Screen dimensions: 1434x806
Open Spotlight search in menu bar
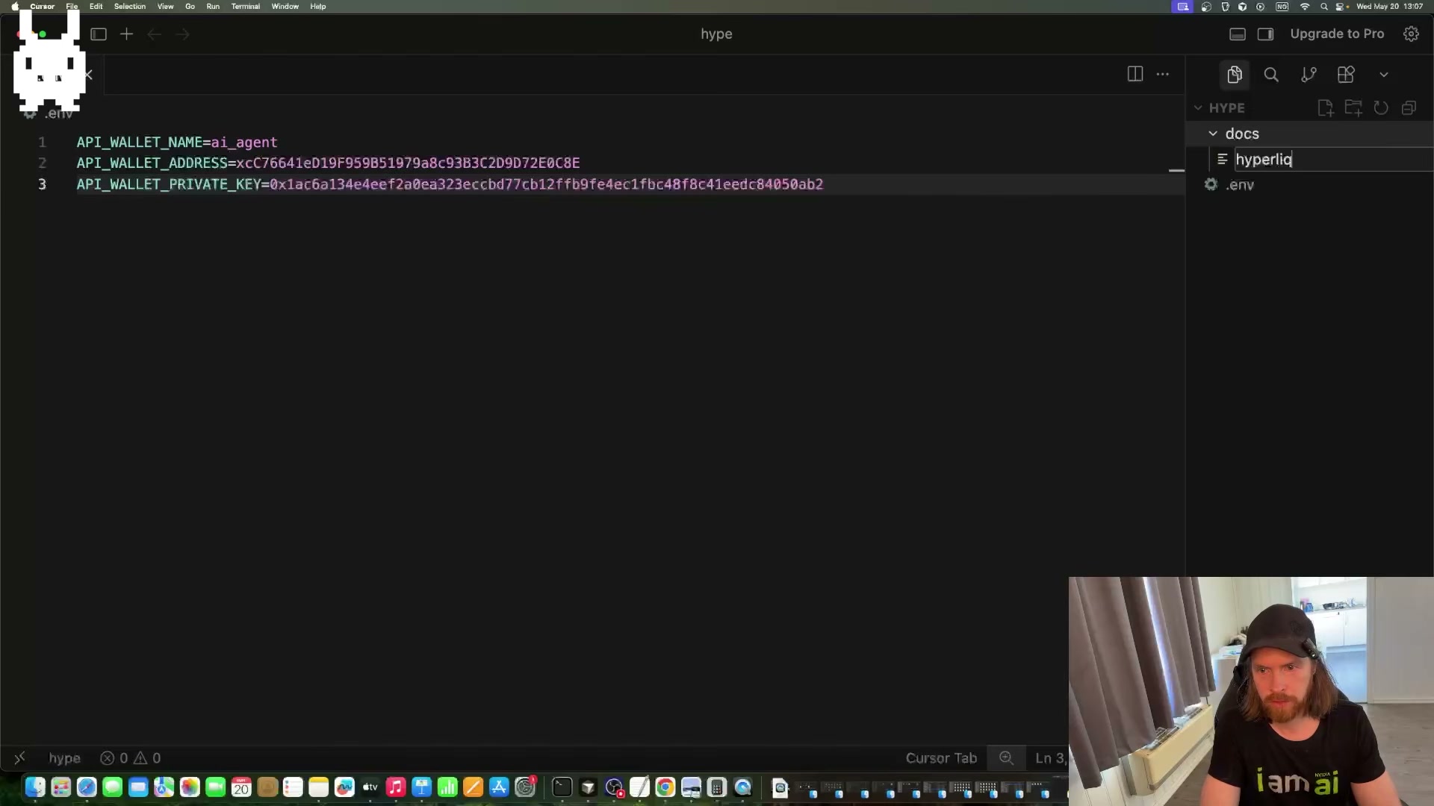(1324, 7)
